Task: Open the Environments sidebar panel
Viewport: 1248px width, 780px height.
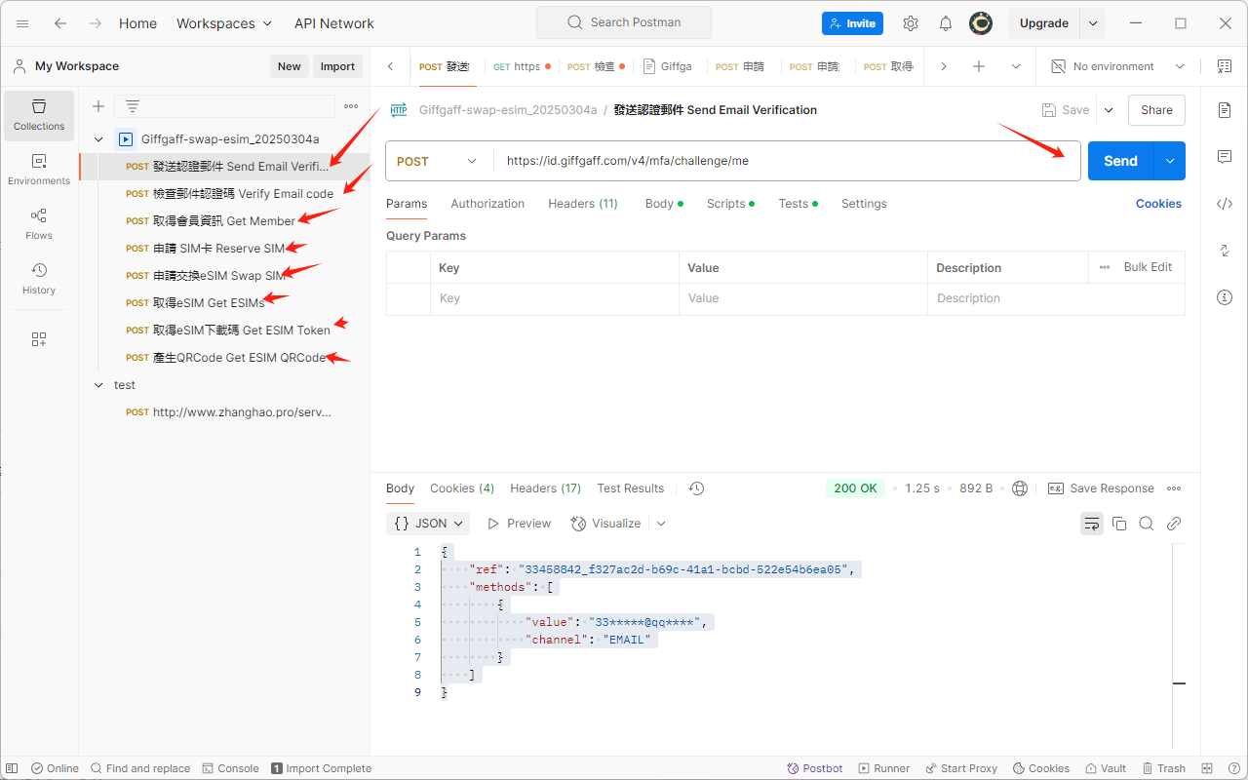Action: pos(39,170)
